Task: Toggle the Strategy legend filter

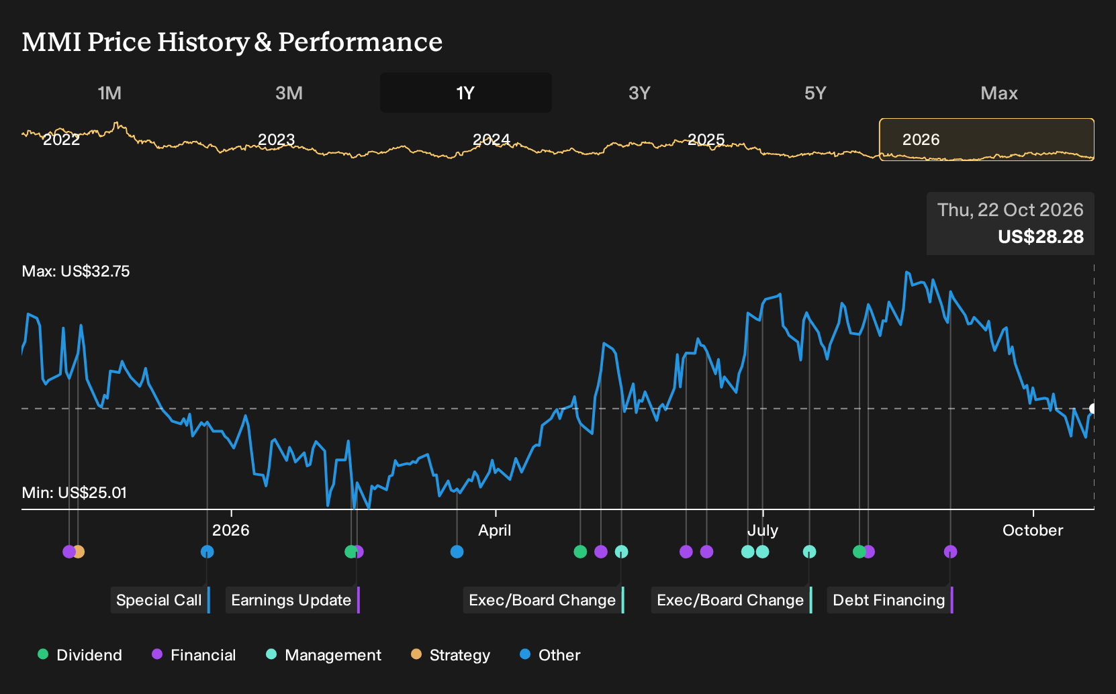Action: coord(451,655)
